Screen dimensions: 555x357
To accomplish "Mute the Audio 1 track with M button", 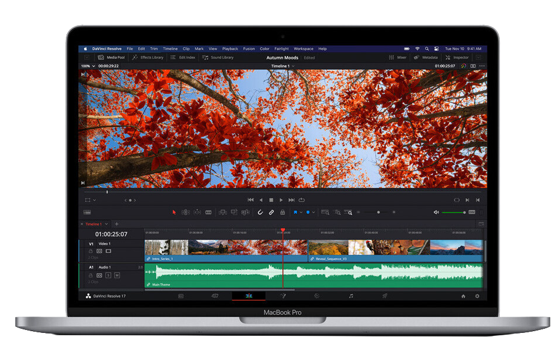I will pos(117,275).
